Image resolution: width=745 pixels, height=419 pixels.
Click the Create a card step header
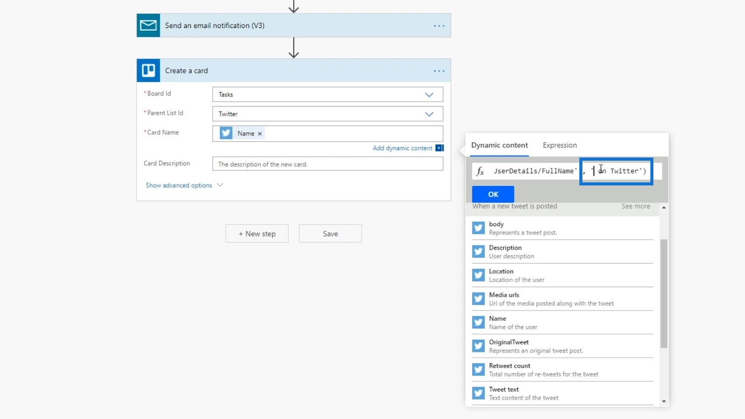tap(294, 70)
